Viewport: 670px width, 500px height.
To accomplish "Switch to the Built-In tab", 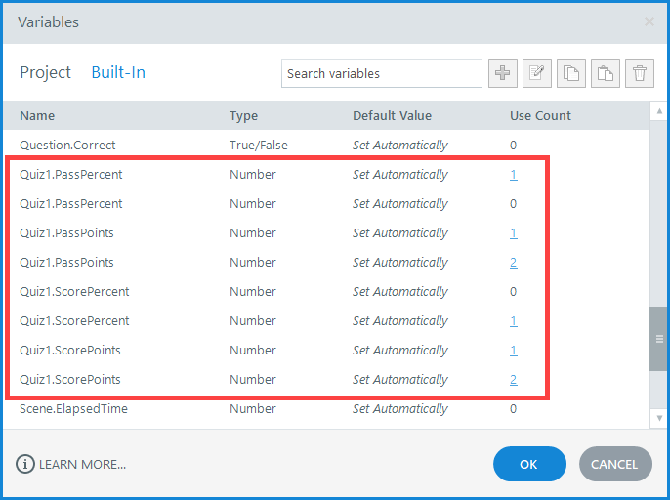I will [x=118, y=72].
